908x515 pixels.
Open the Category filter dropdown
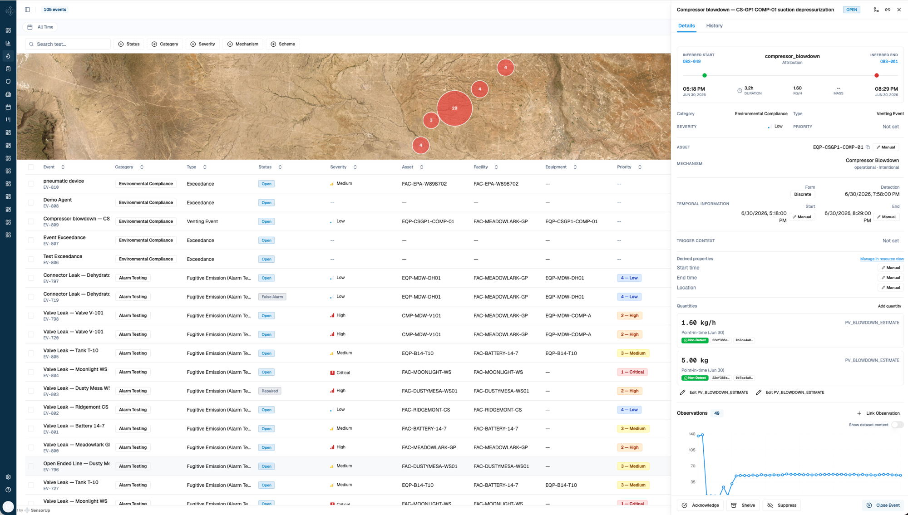coord(165,44)
